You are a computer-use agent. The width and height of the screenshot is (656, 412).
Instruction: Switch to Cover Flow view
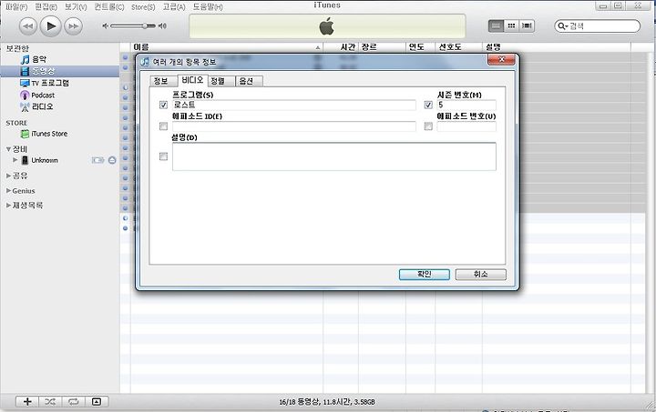point(527,25)
